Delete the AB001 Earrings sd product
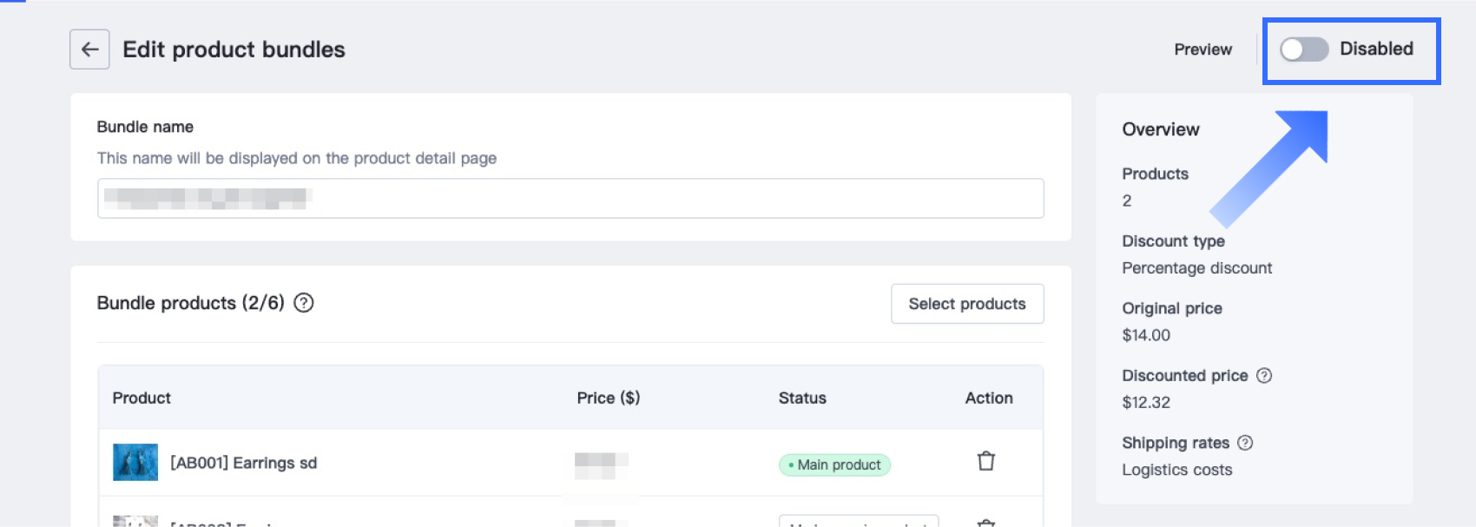 click(x=985, y=461)
